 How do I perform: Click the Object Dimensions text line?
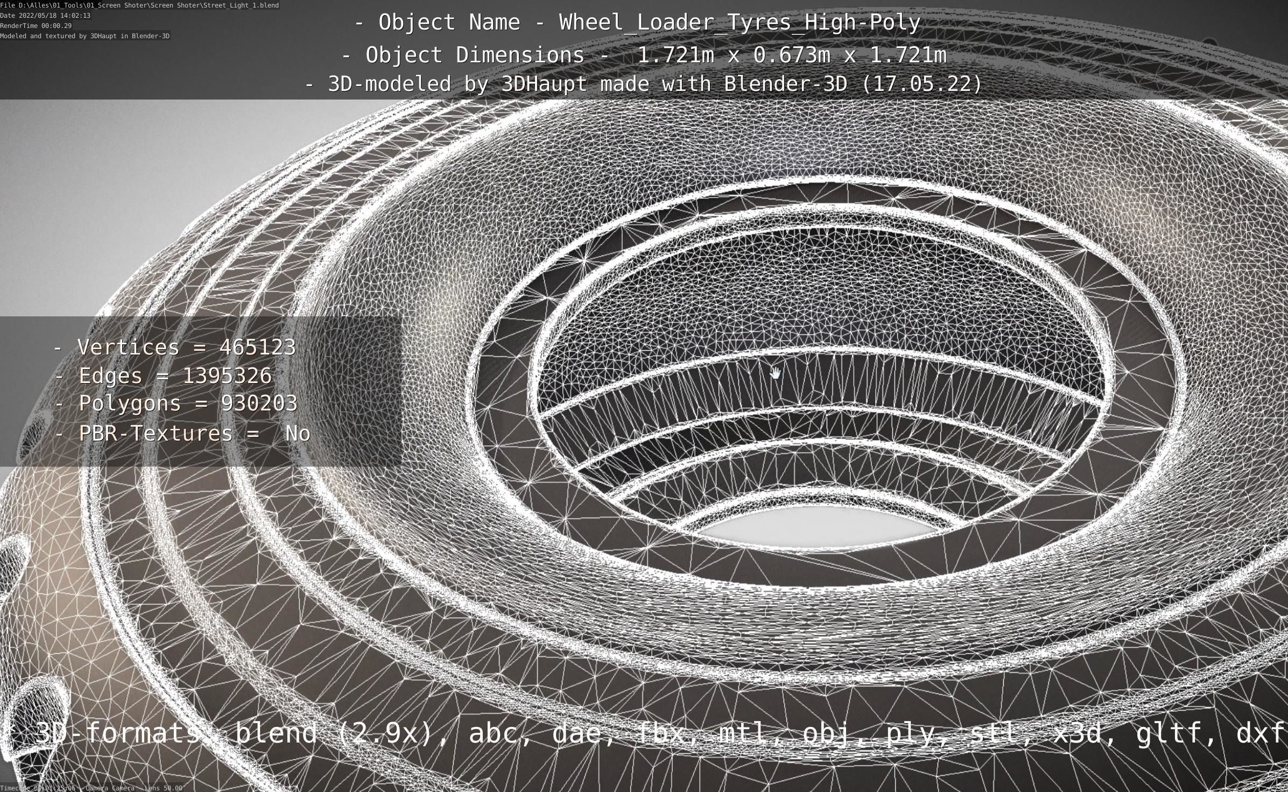click(644, 55)
